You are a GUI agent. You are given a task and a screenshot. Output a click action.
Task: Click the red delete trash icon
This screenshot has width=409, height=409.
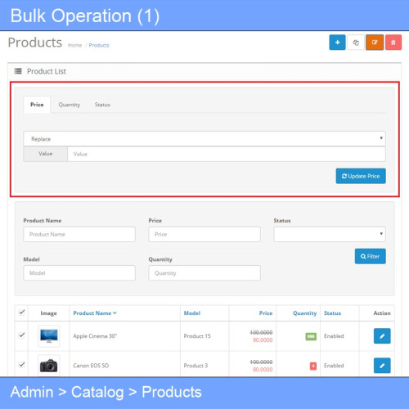tap(393, 43)
